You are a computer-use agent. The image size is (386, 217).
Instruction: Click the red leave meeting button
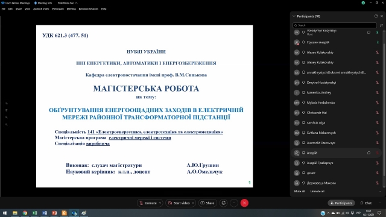[x=244, y=203]
